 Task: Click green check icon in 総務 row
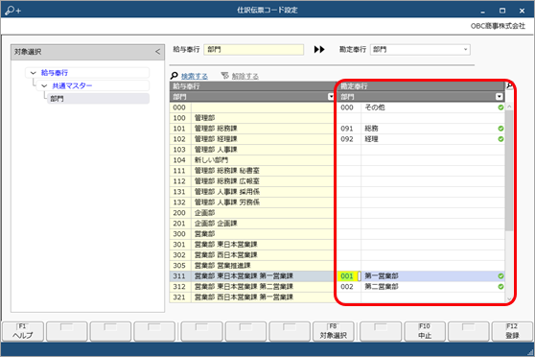coord(500,129)
